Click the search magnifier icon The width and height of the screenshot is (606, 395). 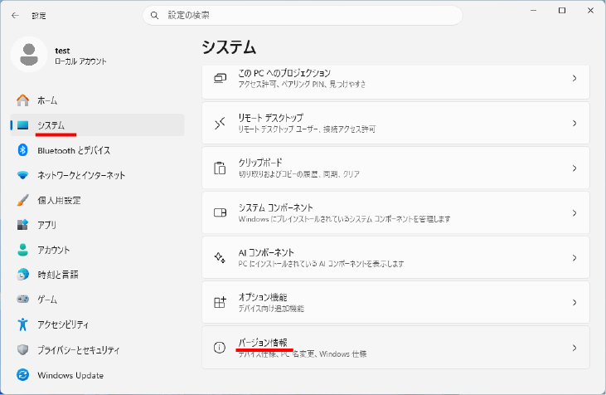[154, 16]
